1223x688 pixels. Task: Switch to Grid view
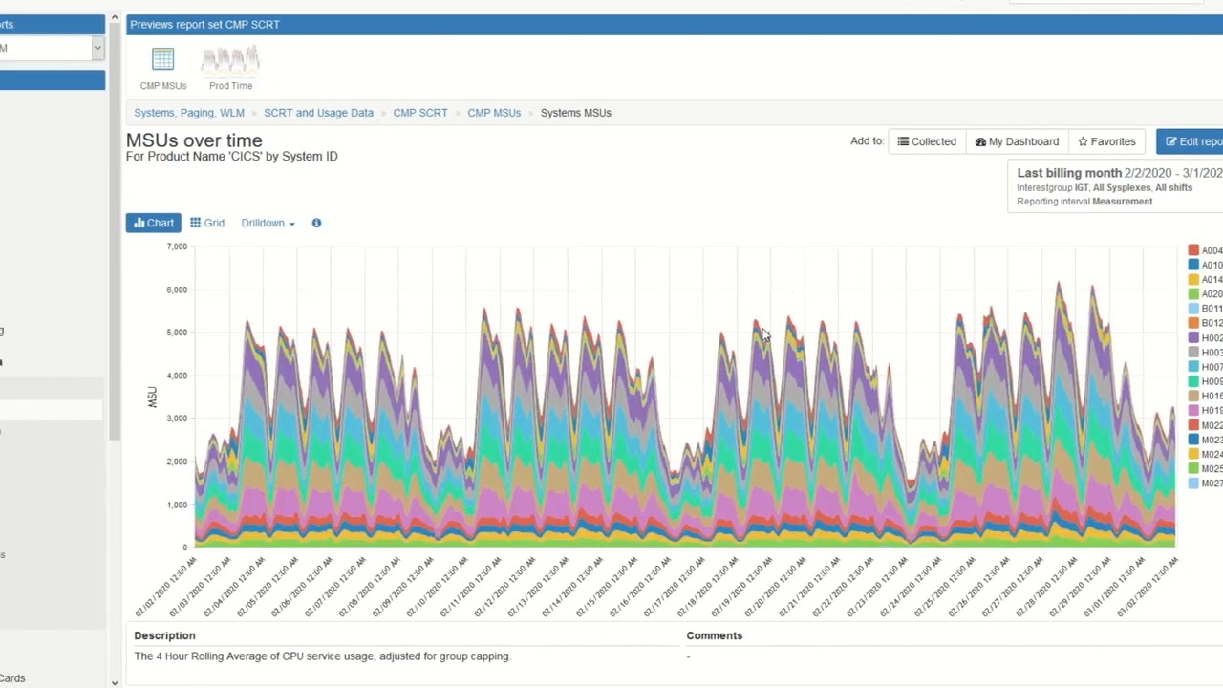207,223
